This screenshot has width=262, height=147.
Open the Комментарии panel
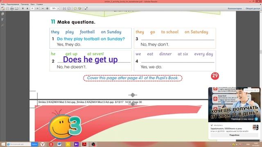coord(235,8)
